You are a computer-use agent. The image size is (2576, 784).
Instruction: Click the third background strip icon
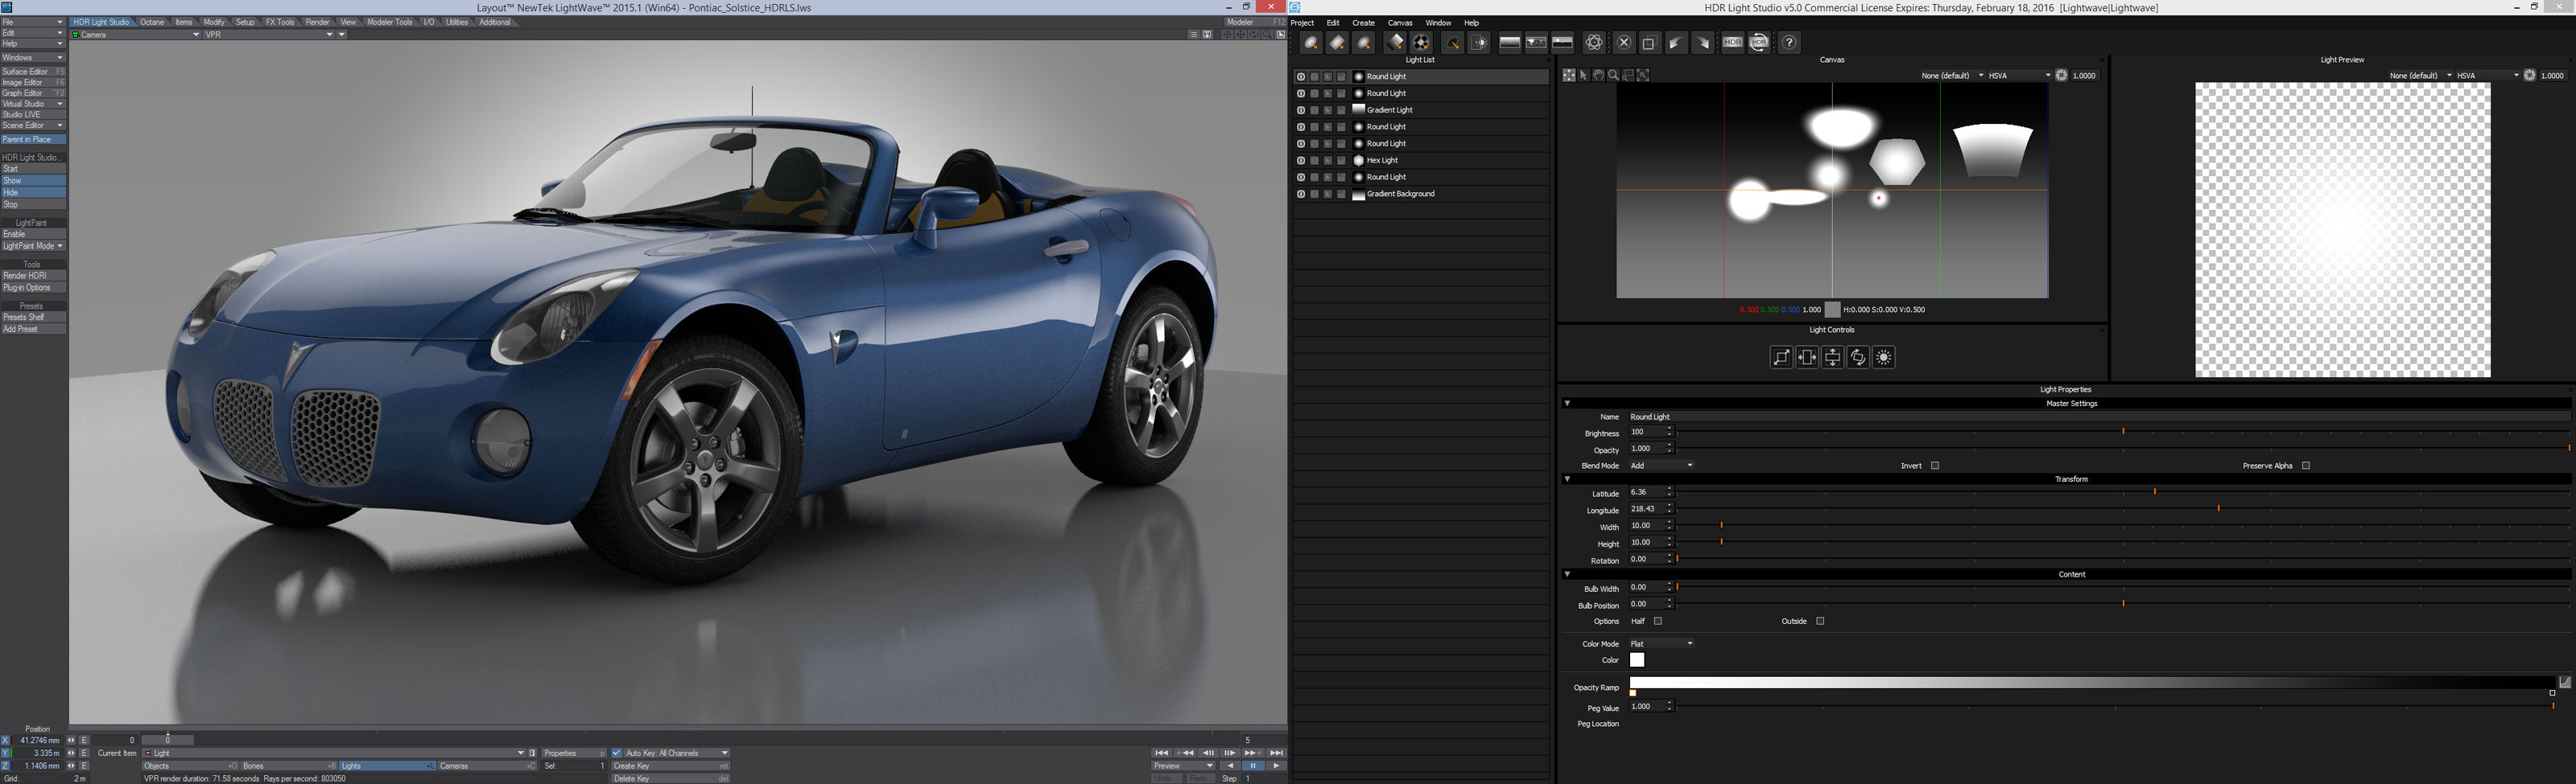(x=1563, y=42)
